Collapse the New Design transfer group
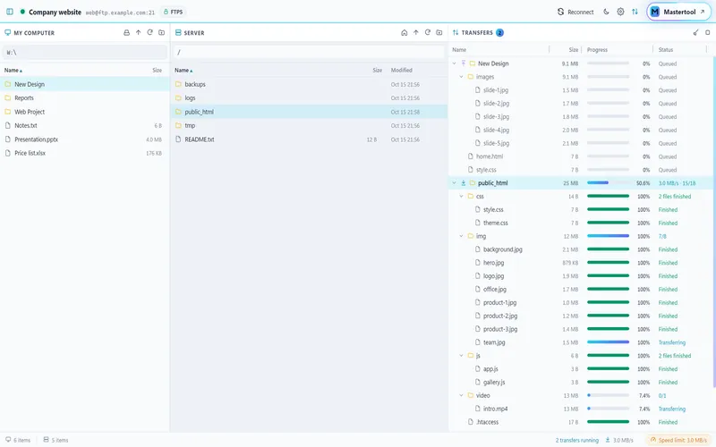 pyautogui.click(x=455, y=63)
